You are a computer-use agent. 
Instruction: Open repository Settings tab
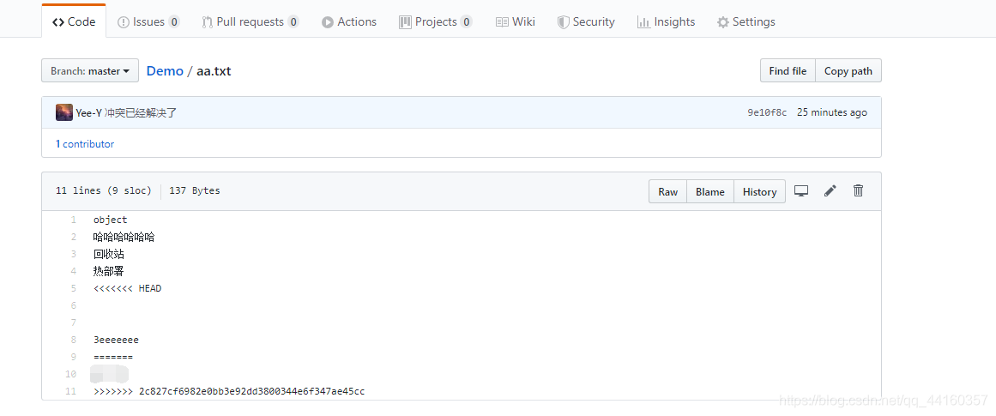coord(745,21)
